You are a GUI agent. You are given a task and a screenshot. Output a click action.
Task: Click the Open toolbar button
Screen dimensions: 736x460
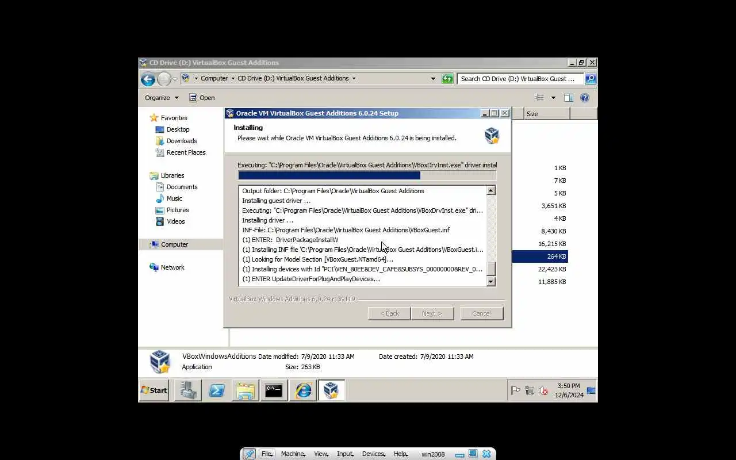(x=202, y=98)
